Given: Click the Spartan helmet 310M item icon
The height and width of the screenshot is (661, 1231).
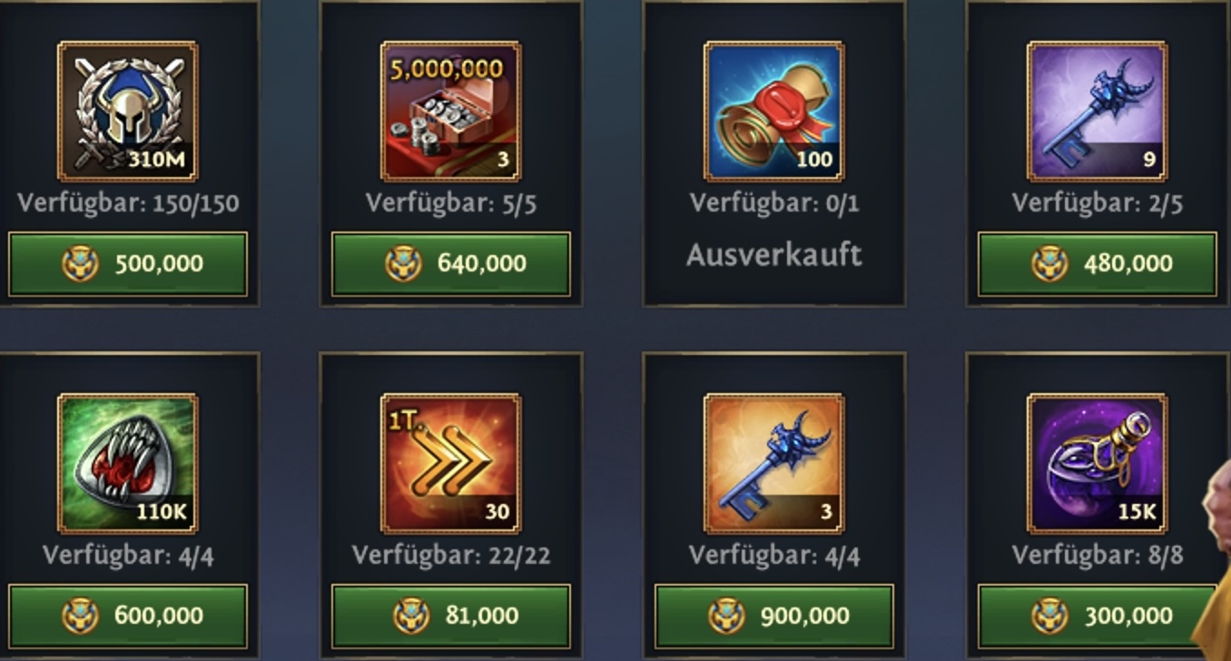Looking at the screenshot, I should tap(128, 111).
